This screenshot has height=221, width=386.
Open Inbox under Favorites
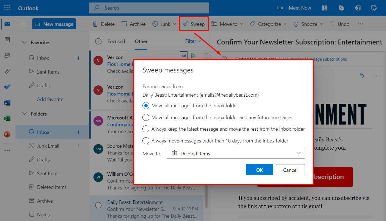tap(53, 58)
